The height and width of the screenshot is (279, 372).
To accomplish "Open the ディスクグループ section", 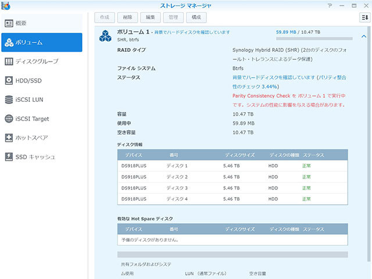I will pos(42,62).
